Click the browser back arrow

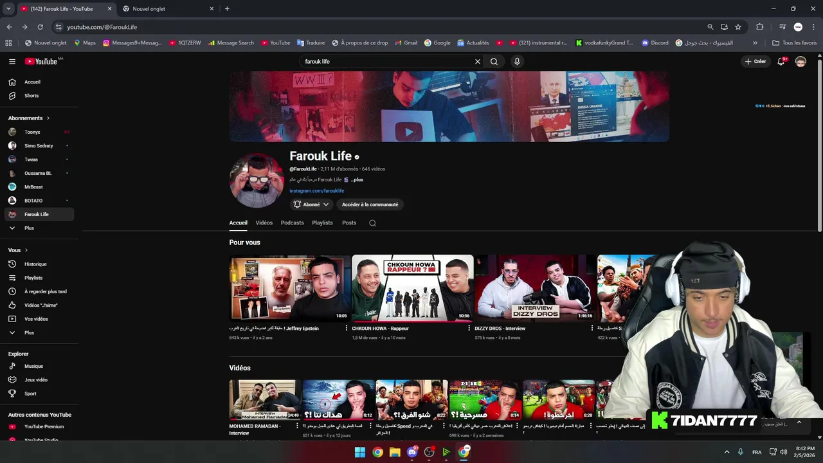pyautogui.click(x=9, y=27)
